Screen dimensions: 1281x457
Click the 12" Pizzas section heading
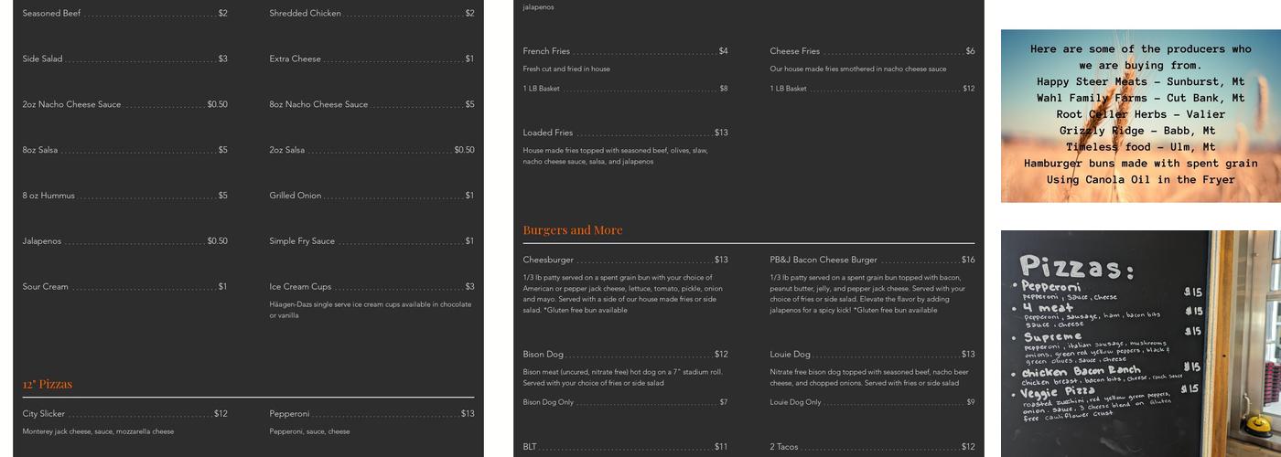pos(48,384)
